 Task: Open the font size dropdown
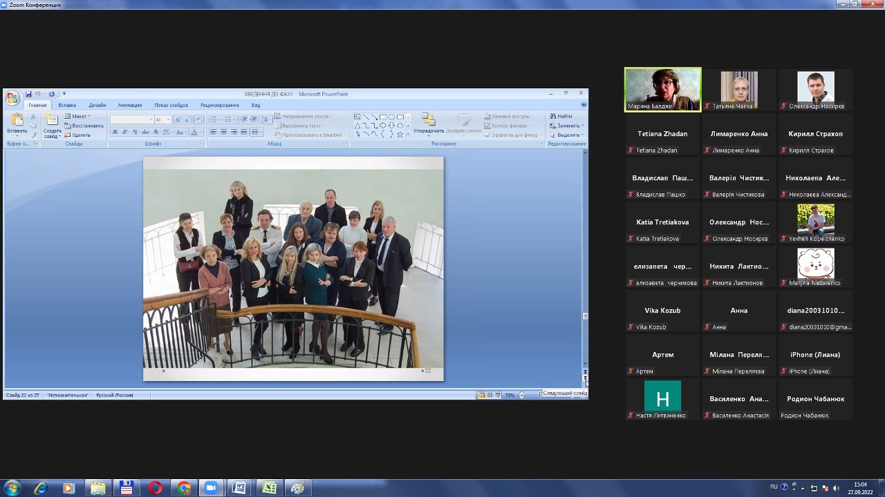[168, 119]
